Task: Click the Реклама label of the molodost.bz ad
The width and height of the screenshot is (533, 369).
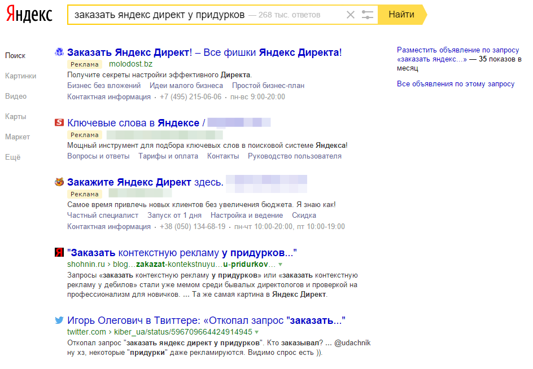Action: [85, 64]
